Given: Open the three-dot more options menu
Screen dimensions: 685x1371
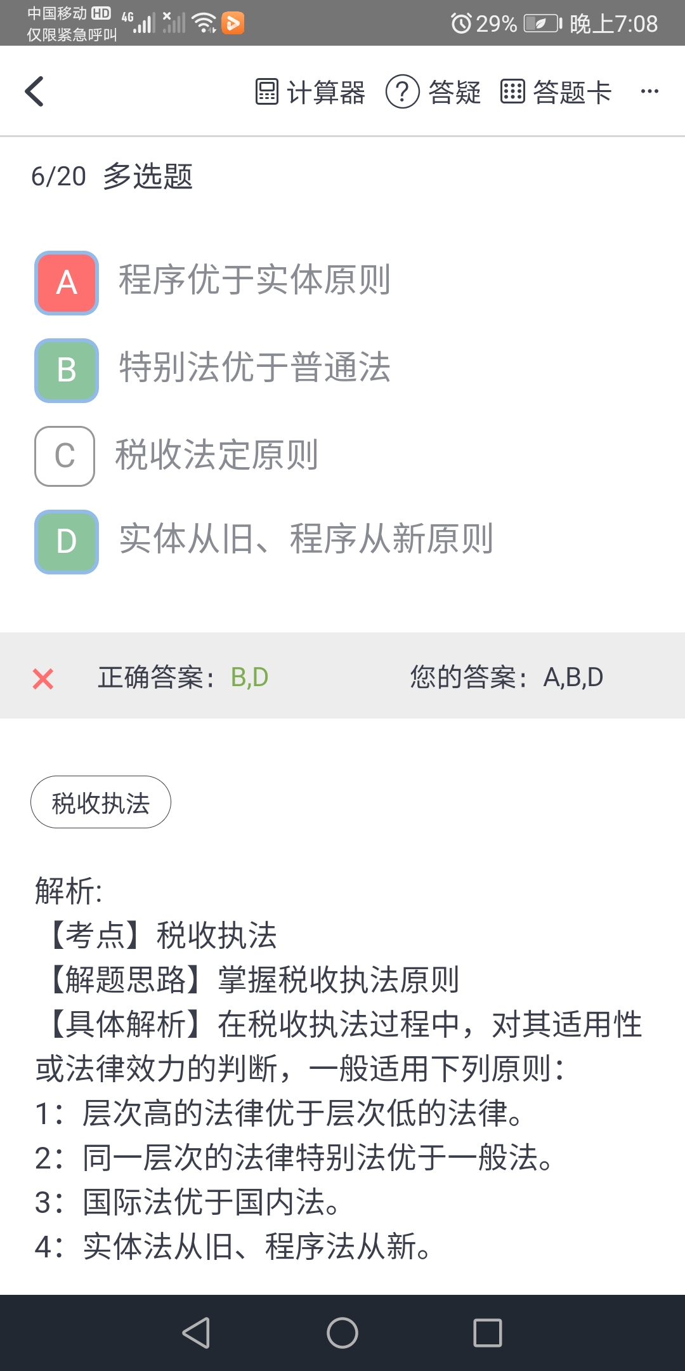Looking at the screenshot, I should point(649,91).
